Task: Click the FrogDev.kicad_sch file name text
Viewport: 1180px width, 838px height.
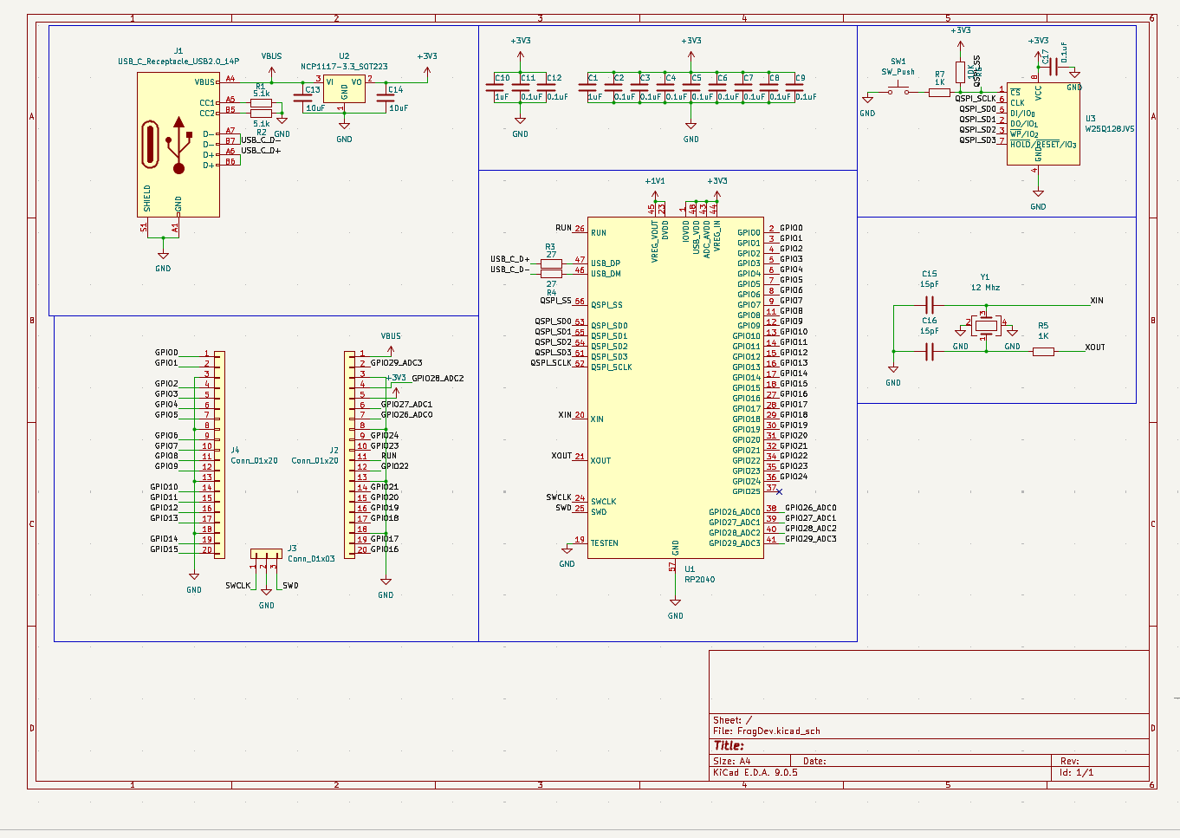Action: pos(778,731)
